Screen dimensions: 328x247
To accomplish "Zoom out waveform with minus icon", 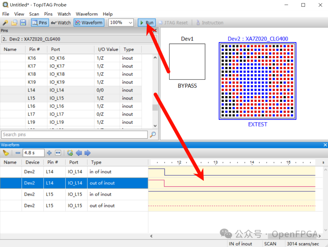I will coord(18,153).
